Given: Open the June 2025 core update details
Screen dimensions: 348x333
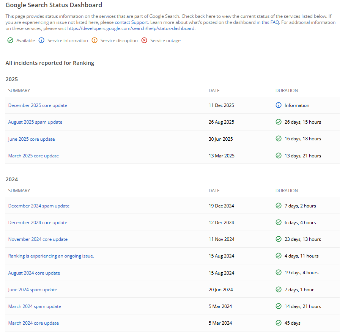Looking at the screenshot, I should [31, 139].
